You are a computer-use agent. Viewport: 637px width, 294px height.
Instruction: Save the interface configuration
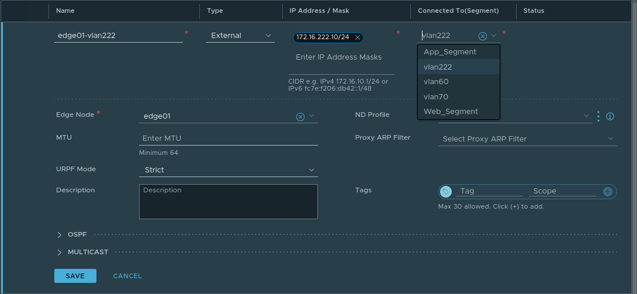75,276
